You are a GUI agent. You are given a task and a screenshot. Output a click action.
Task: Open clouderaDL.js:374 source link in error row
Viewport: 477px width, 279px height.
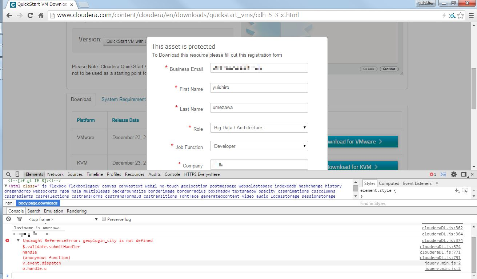pos(442,240)
